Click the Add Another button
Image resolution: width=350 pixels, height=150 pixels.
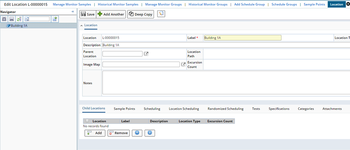coord(111,14)
